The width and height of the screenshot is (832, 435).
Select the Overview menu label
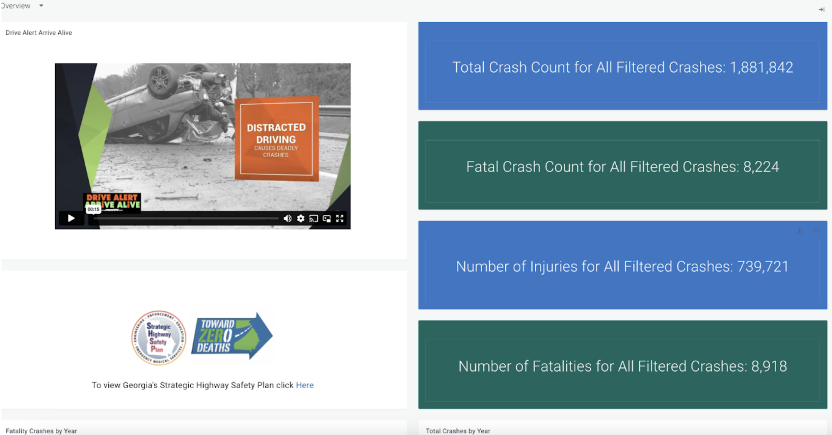click(16, 6)
